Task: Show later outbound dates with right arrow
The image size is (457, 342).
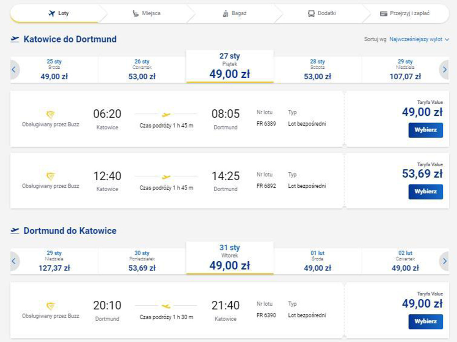Action: [x=445, y=69]
